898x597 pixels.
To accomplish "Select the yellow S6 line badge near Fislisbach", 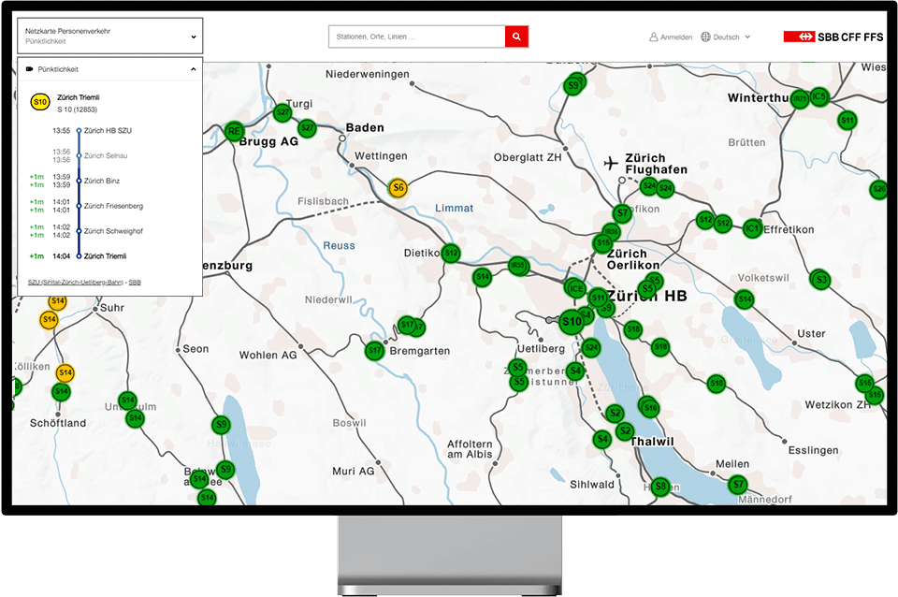I will 398,187.
